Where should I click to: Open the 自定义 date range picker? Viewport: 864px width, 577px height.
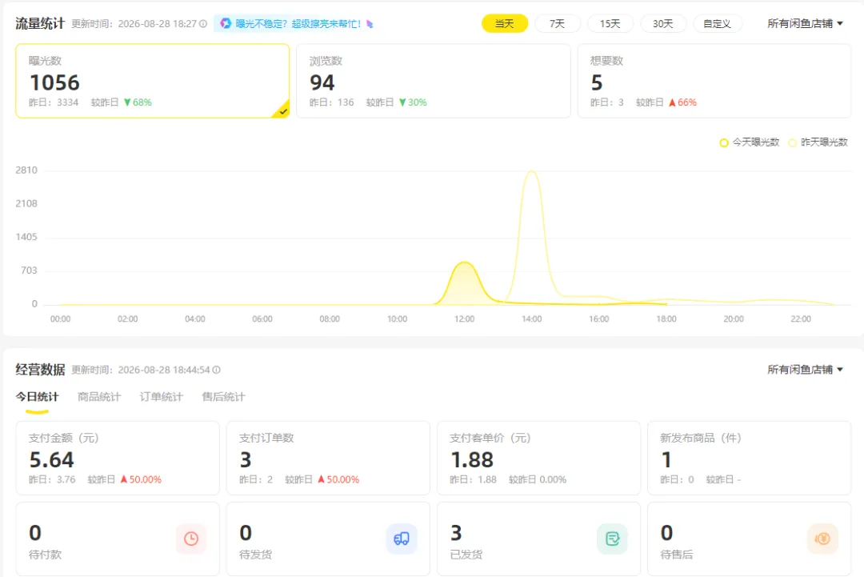717,24
